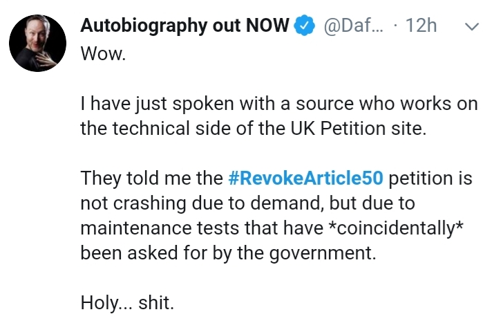Click the words "They told me the"
This screenshot has height=321, width=494.
coord(152,178)
